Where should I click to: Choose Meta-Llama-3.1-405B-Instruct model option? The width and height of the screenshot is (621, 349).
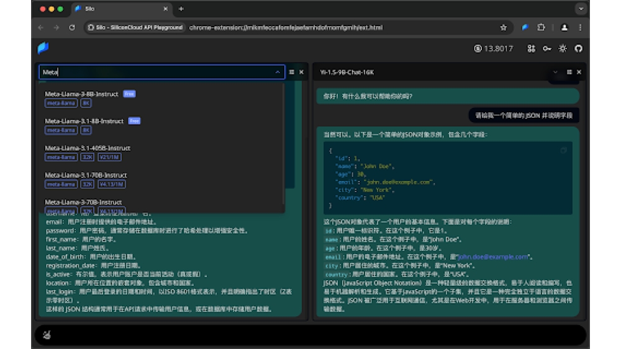[163, 152]
